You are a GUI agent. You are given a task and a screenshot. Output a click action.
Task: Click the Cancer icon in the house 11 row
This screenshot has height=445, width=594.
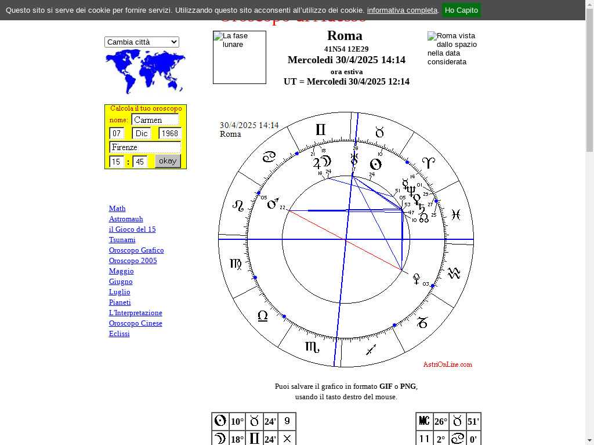(458, 439)
